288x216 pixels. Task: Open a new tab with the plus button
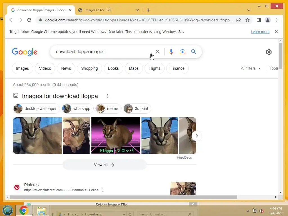click(148, 10)
